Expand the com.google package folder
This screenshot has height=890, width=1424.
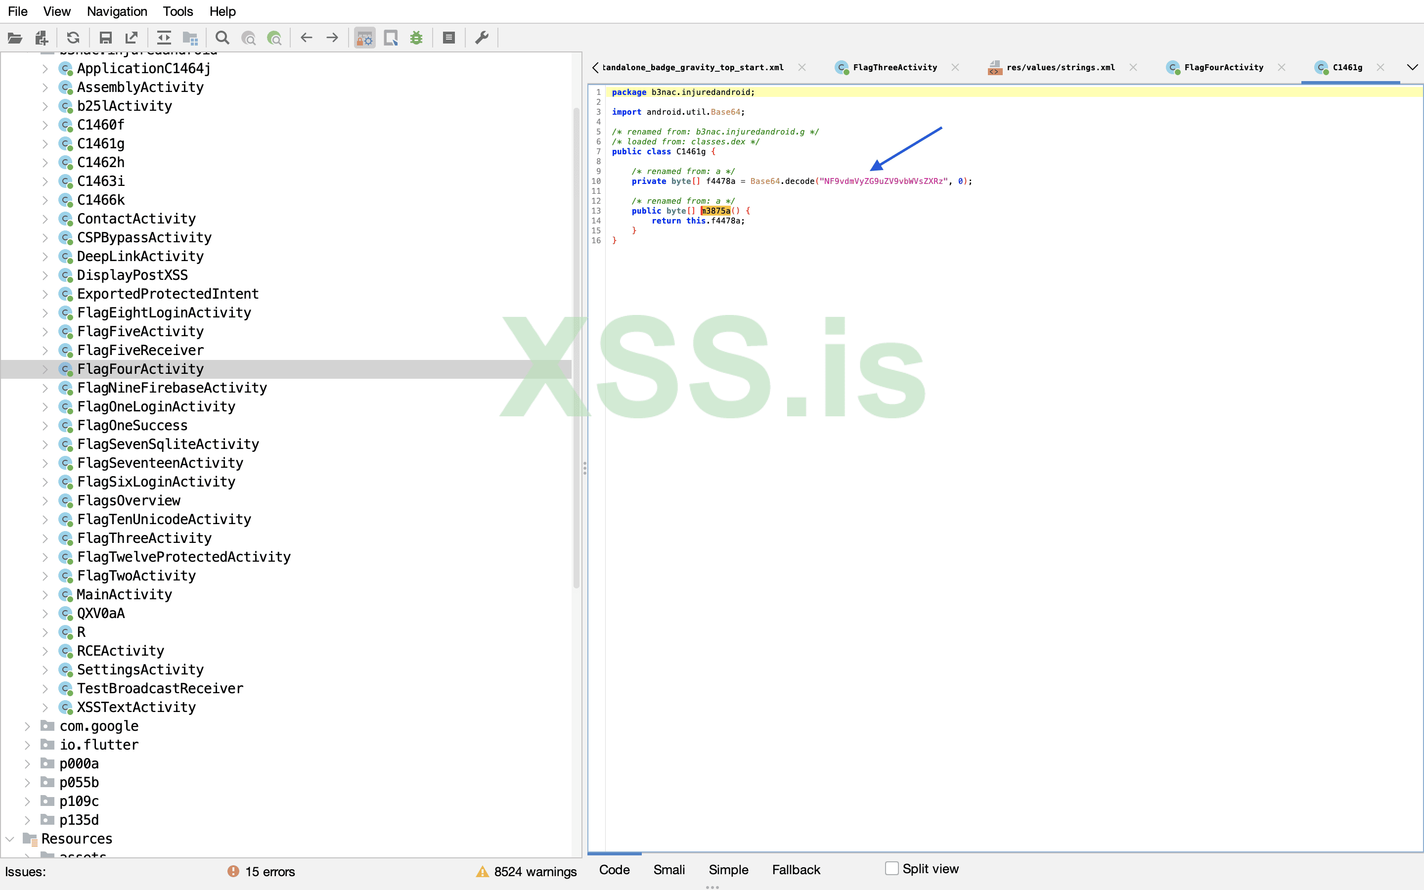pos(27,726)
